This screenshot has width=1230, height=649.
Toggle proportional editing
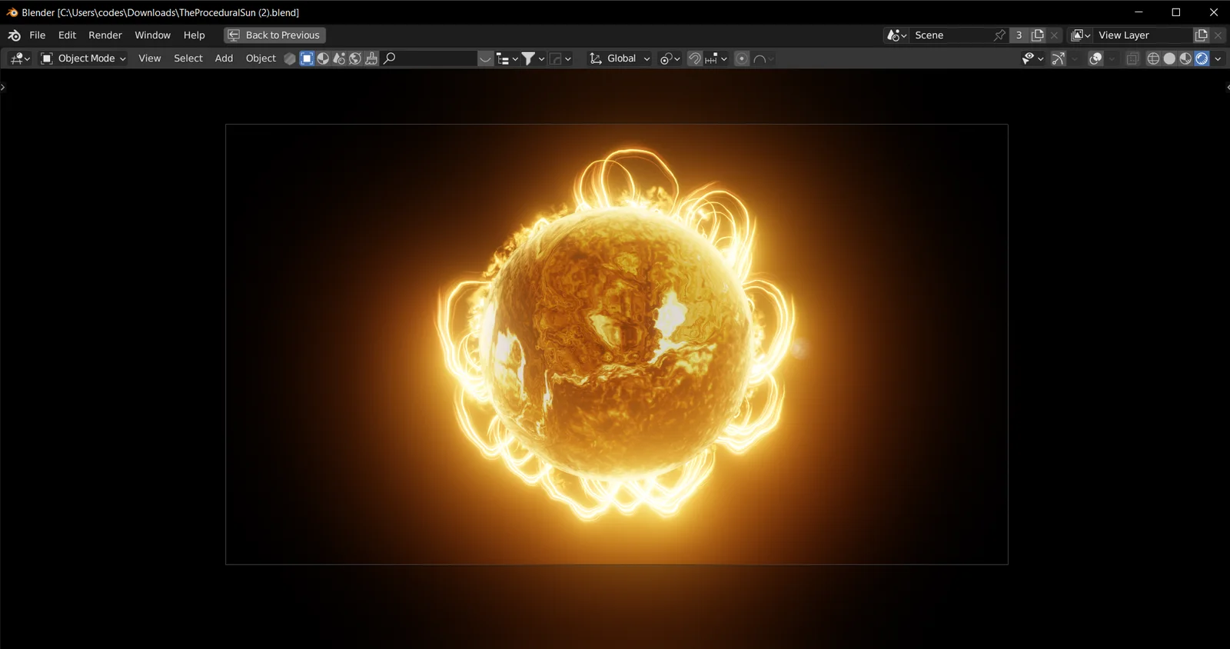point(742,58)
